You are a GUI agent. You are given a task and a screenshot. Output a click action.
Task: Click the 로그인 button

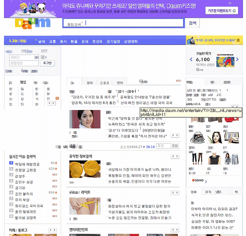tap(47, 63)
